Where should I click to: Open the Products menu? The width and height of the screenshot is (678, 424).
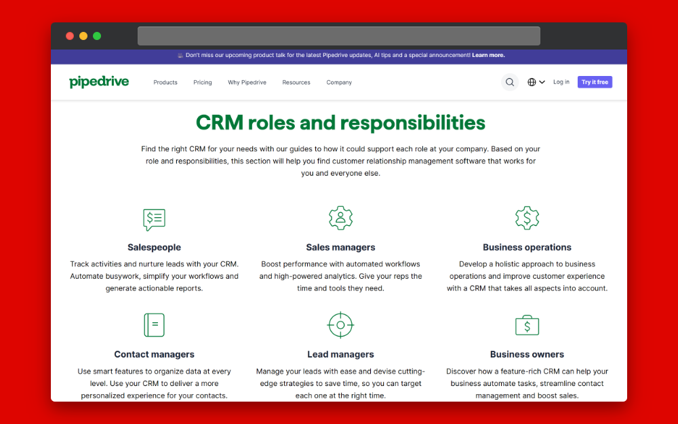click(x=165, y=82)
